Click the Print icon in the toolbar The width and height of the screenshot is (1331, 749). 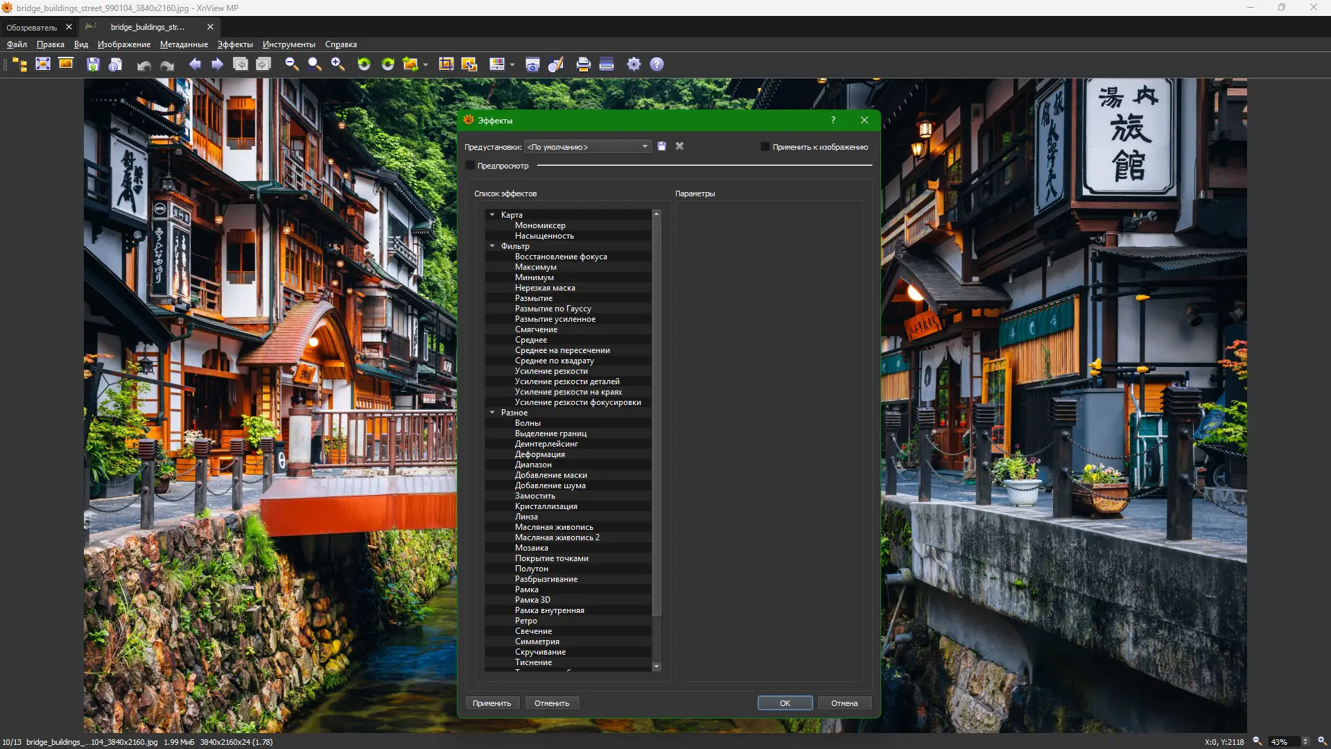click(582, 64)
